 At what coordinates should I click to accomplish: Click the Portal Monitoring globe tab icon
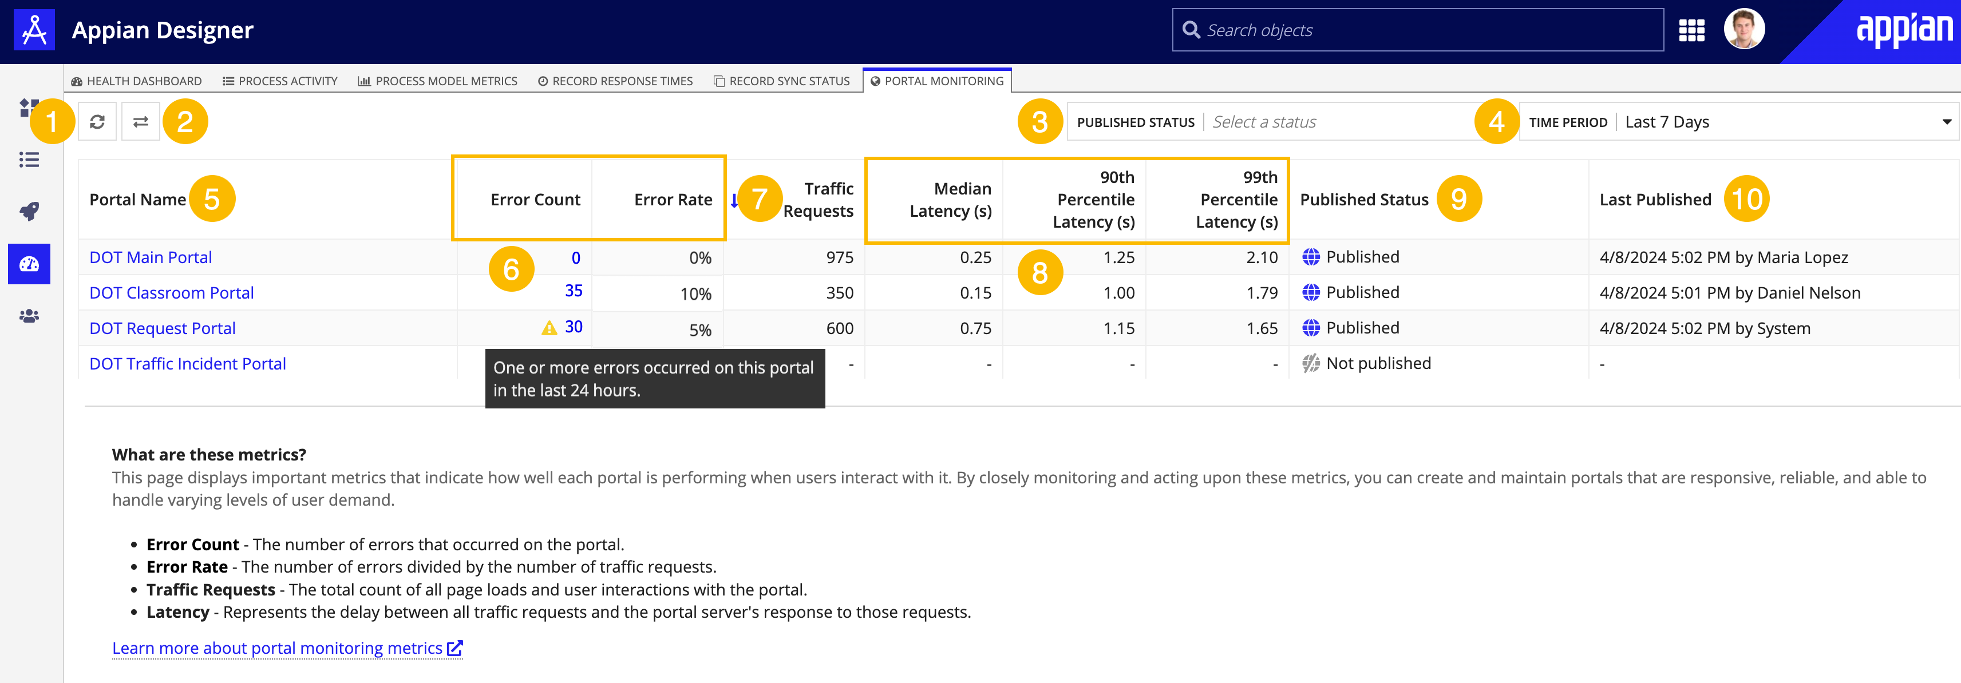tap(875, 81)
